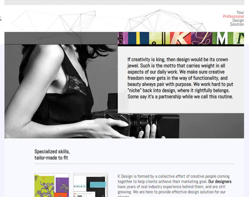Click the red word Professional in tagline

233,16
